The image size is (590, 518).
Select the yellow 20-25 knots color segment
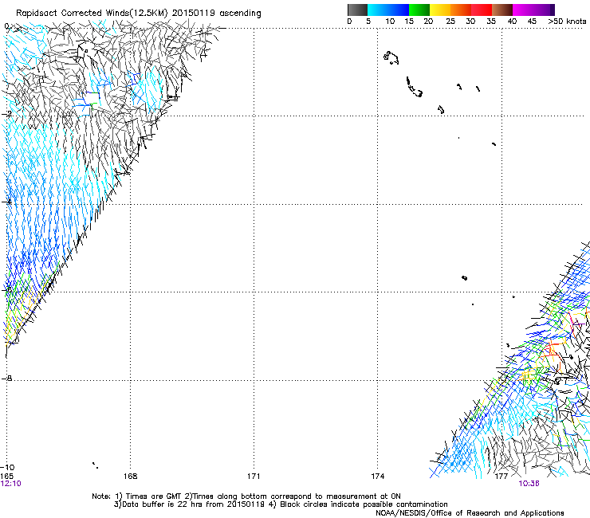point(440,10)
